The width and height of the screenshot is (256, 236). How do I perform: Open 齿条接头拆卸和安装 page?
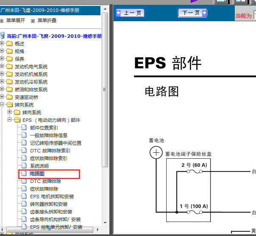51,212
